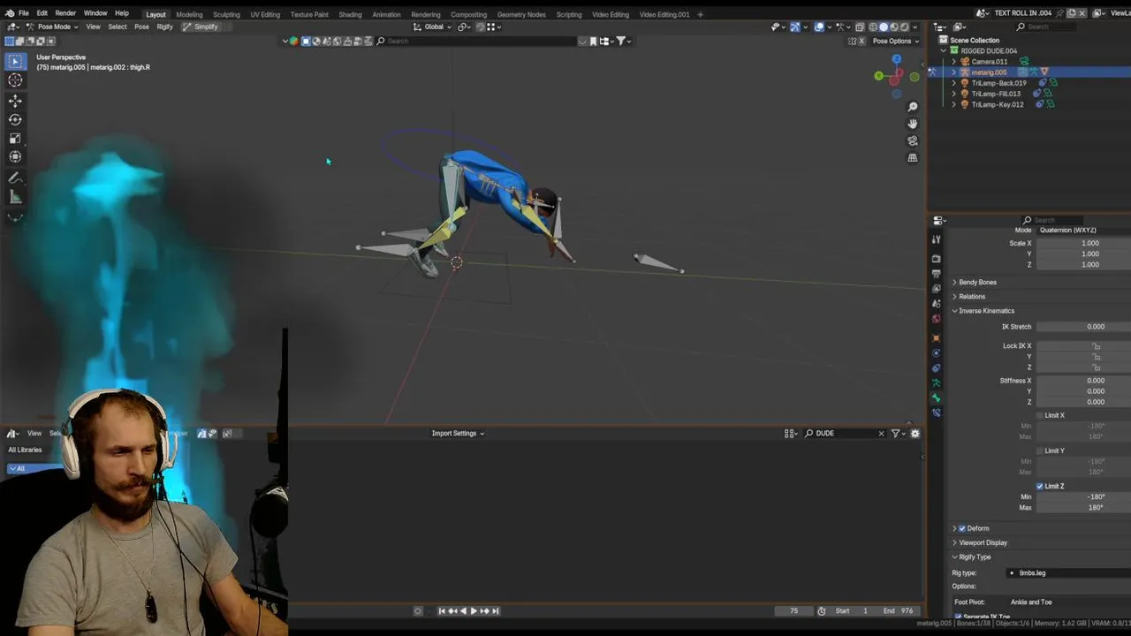Click the viewport pan hand icon
The width and height of the screenshot is (1131, 636).
coord(913,124)
